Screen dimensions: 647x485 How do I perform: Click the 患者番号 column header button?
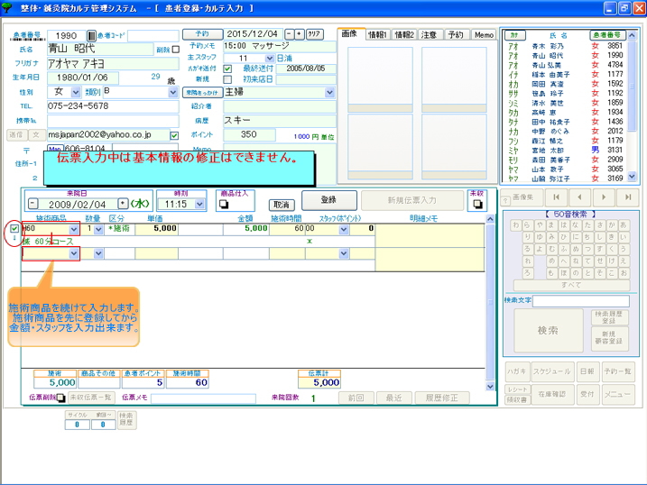coord(607,35)
